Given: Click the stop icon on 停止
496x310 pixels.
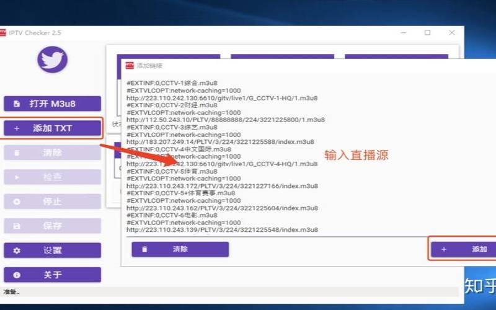Looking at the screenshot, I should click(17, 202).
